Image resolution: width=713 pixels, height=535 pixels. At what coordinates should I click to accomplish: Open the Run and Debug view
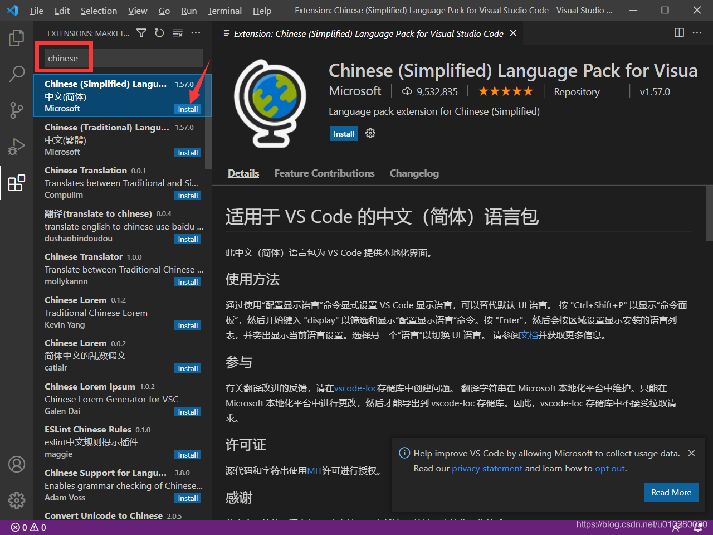click(17, 146)
